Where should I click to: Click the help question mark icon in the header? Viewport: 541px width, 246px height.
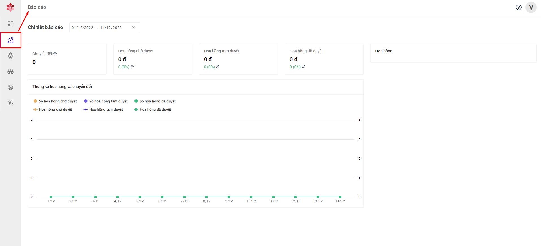click(518, 7)
